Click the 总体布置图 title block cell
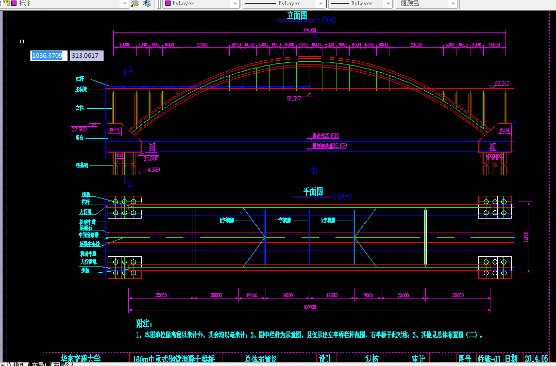The image size is (556, 366). [x=261, y=359]
